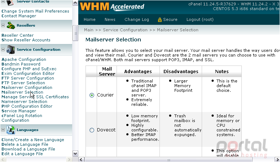Go to Service Configuration in the breadcrumb

coord(125,30)
